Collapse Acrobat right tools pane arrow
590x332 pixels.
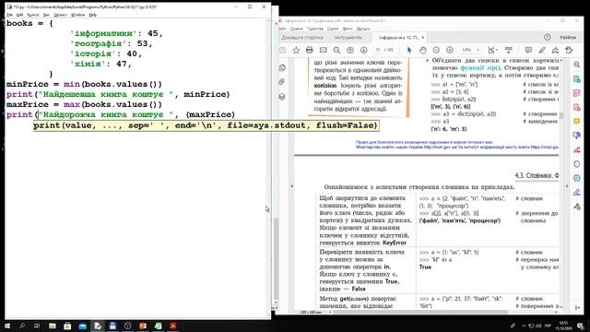tap(567, 186)
